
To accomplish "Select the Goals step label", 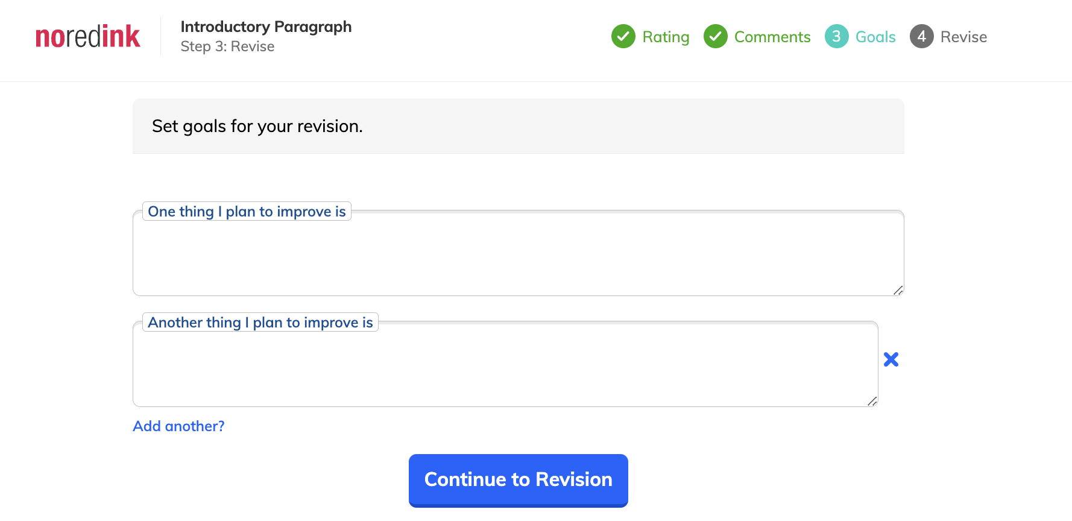I will click(x=875, y=37).
